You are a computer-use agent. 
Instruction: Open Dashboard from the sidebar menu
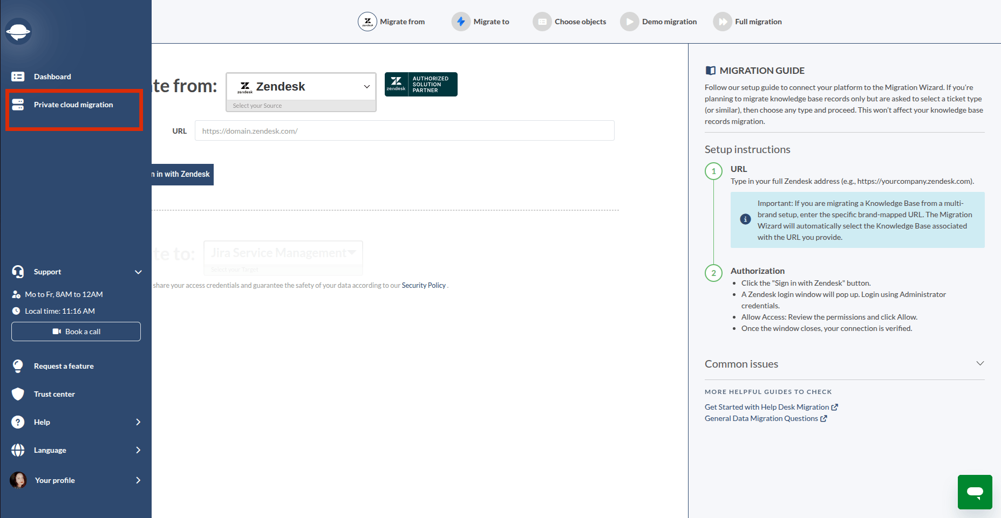52,77
